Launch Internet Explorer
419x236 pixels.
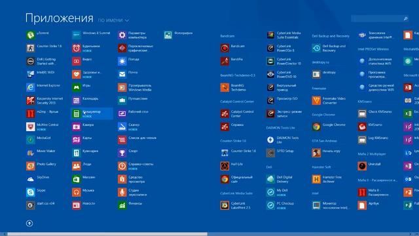pyautogui.click(x=43, y=87)
